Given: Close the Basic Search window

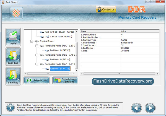Looking at the screenshot, I should coord(160,1).
